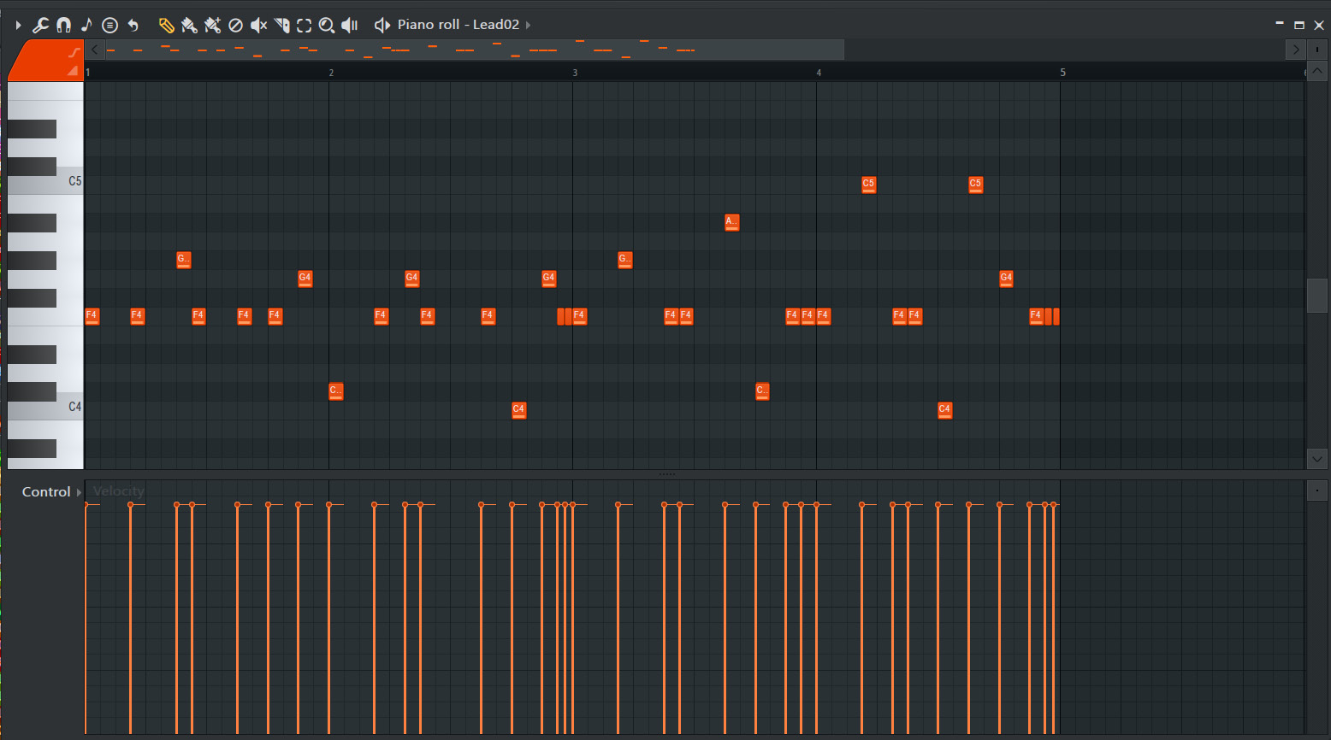Screen dimensions: 1331x740
Task: Open the Control target menu
Action: (x=46, y=492)
